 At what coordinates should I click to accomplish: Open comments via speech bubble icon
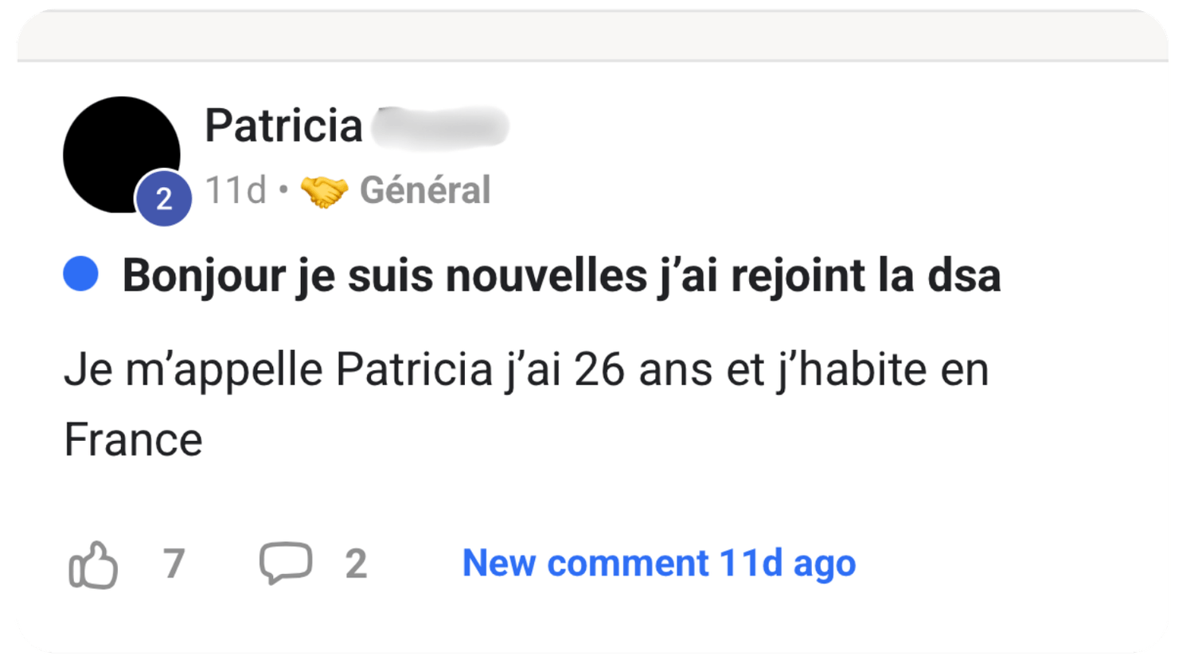pos(286,563)
